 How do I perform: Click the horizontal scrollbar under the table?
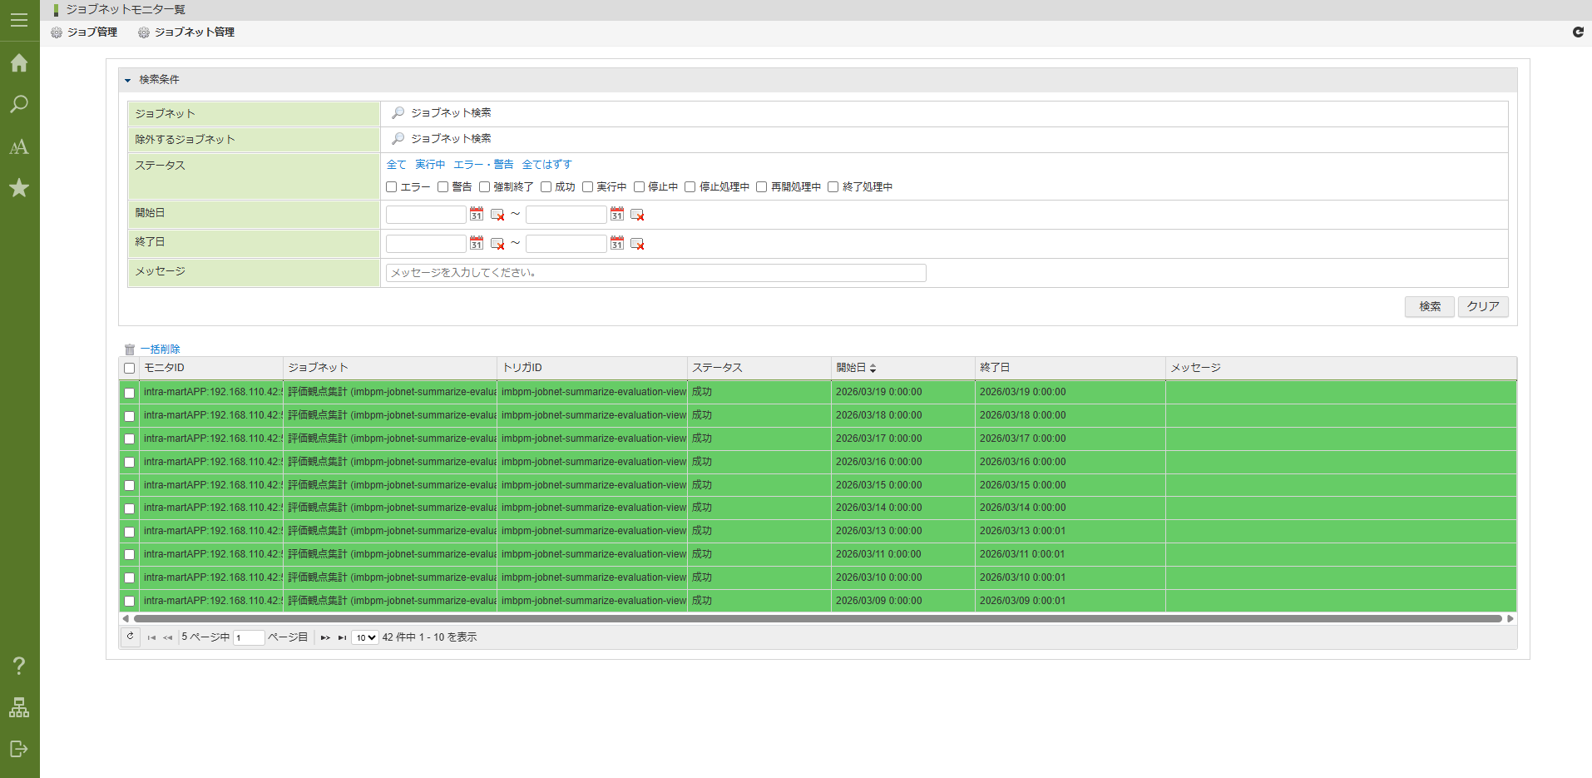point(817,619)
